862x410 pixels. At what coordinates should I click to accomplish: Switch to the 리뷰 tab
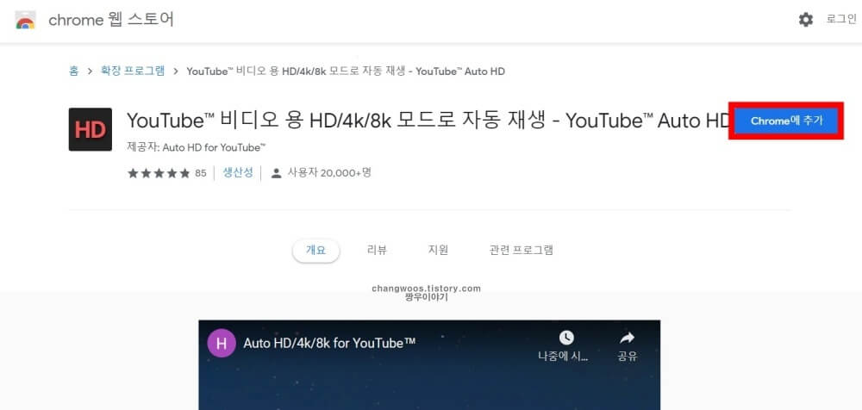coord(378,250)
